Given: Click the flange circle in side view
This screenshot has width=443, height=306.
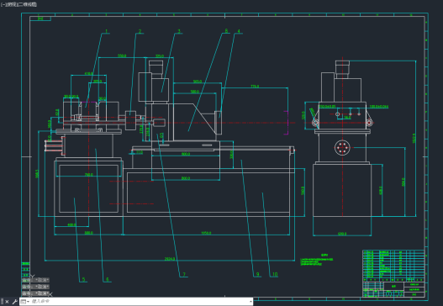Looking at the screenshot, I should click(x=342, y=147).
